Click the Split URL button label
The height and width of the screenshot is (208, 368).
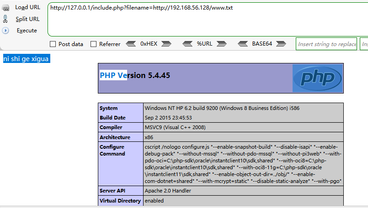pos(28,19)
